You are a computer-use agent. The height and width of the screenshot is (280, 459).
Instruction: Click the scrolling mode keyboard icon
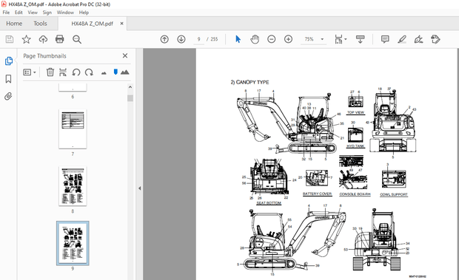click(360, 39)
